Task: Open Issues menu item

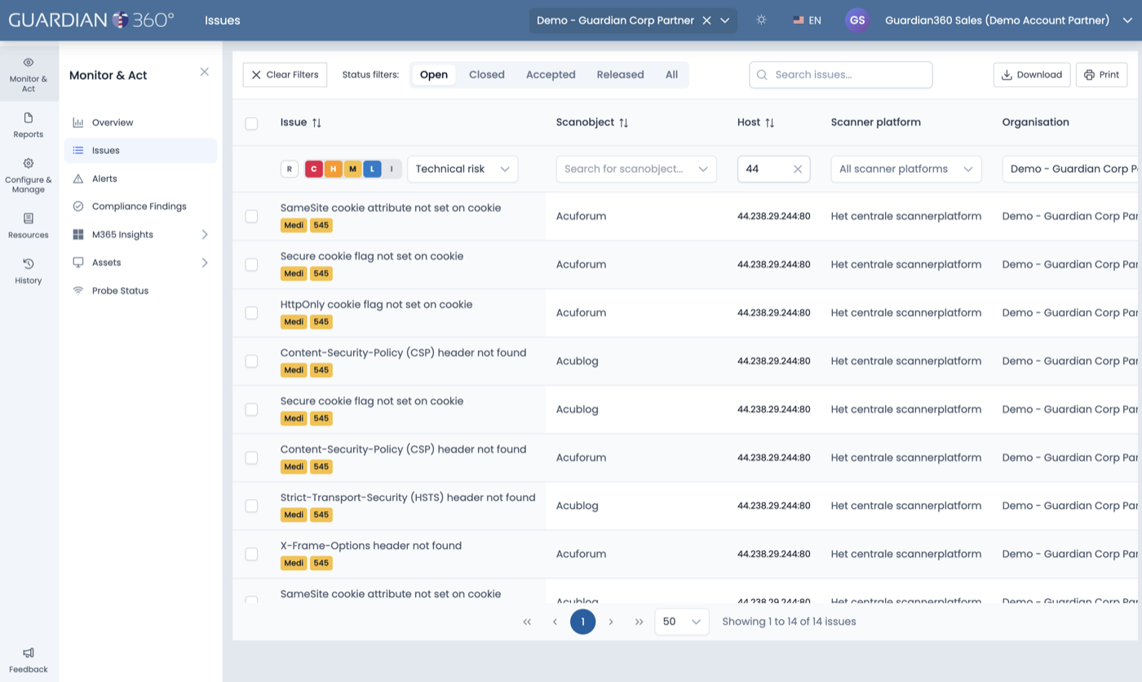Action: click(140, 150)
